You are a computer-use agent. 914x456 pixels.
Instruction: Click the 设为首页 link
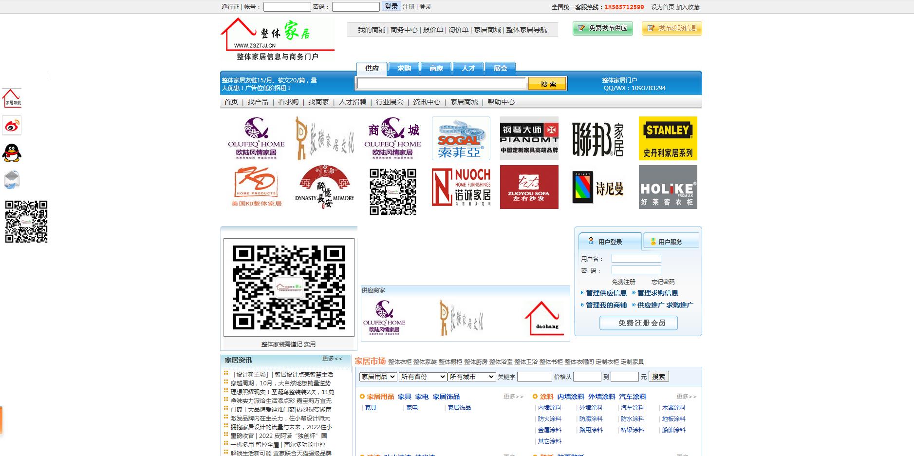(663, 7)
